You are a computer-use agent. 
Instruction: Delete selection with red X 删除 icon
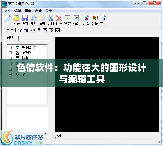(x=59, y=20)
